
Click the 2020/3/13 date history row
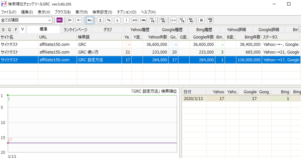241,98
